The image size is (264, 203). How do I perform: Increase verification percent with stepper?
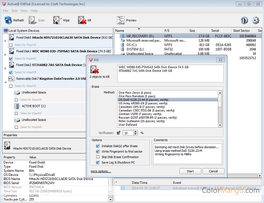(x=136, y=132)
